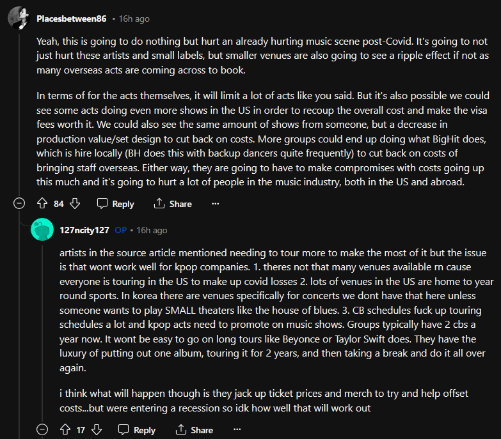Upvote the 127ncity127 reply
The width and height of the screenshot is (501, 439).
pyautogui.click(x=65, y=429)
